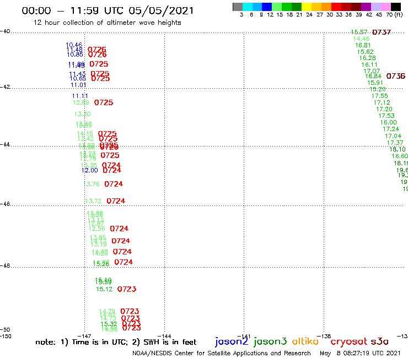This screenshot has height=358, width=408.
Task: Click the '13.72' wave height value
Action: 93,201
